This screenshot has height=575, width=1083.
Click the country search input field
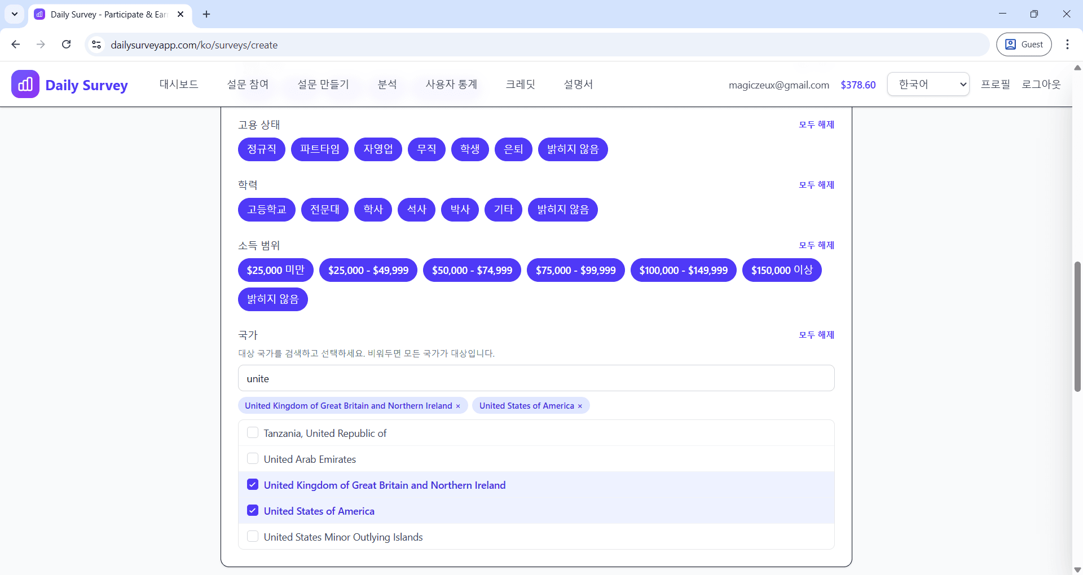[x=536, y=378]
